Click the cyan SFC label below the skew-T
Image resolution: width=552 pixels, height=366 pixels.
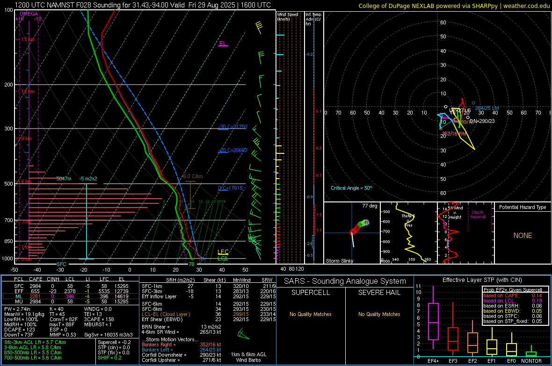61,264
